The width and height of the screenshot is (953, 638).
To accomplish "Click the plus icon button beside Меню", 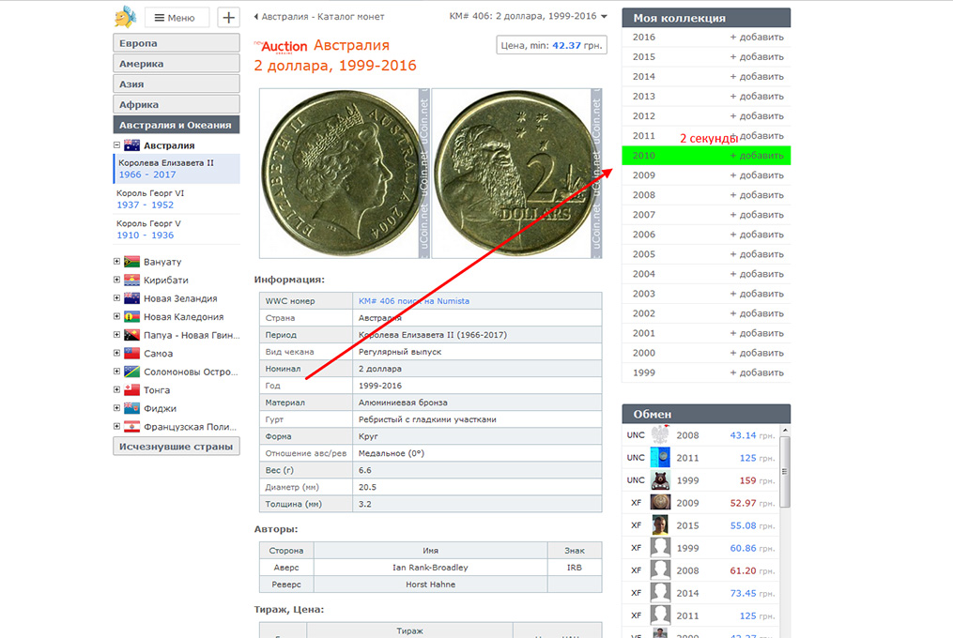I will pyautogui.click(x=228, y=17).
